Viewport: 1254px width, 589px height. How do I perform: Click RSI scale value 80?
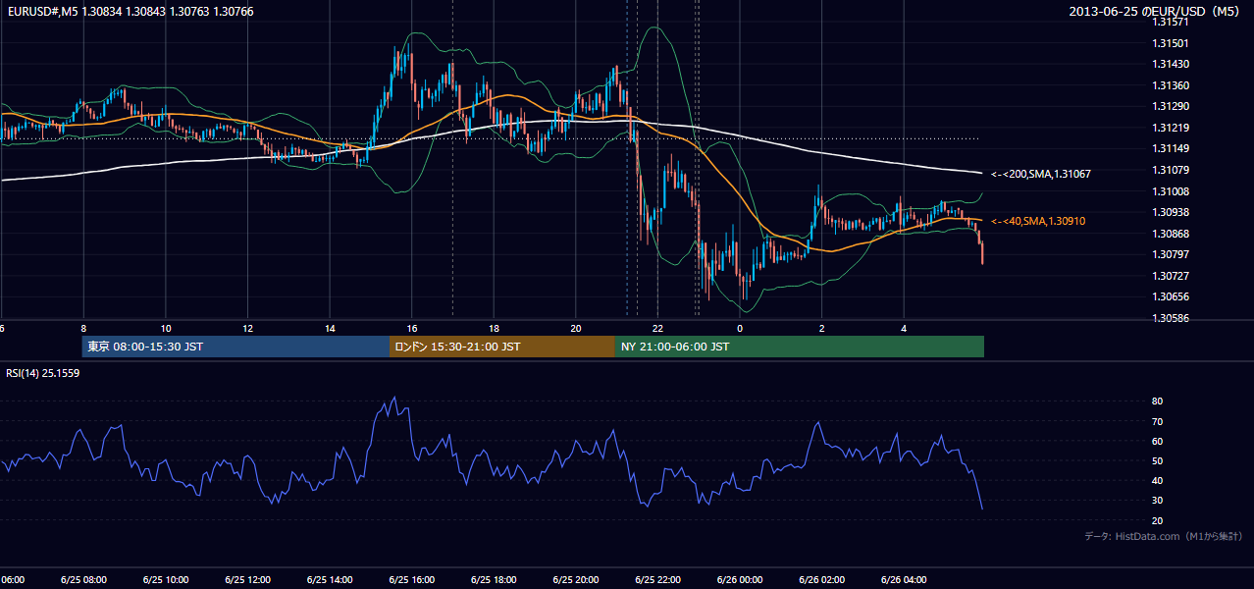1157,402
